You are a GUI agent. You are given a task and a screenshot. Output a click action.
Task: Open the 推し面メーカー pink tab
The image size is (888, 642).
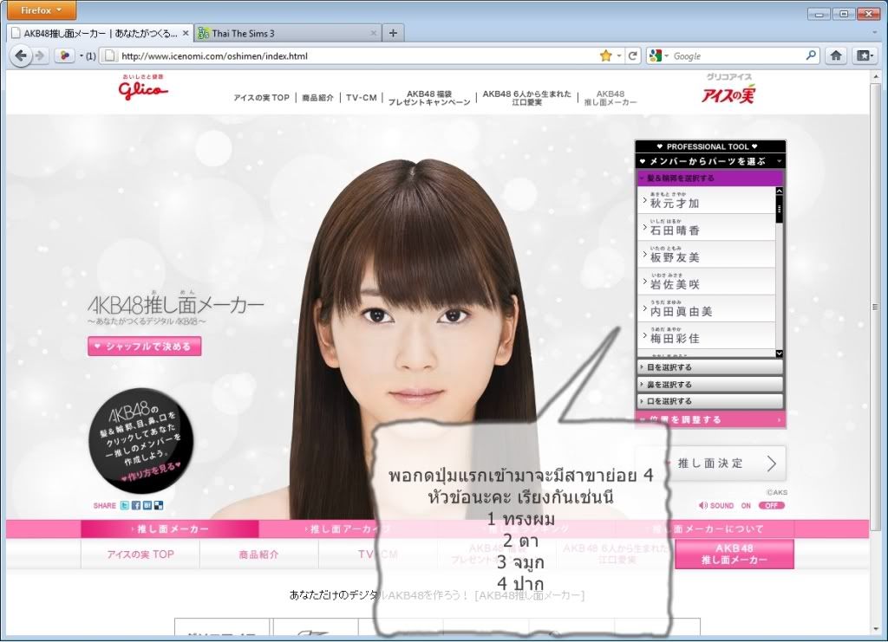[x=170, y=529]
